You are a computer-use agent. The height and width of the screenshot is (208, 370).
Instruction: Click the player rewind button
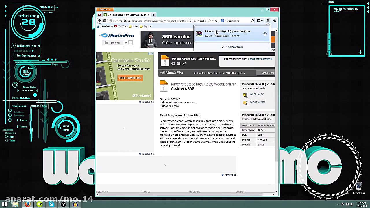click(x=48, y=60)
